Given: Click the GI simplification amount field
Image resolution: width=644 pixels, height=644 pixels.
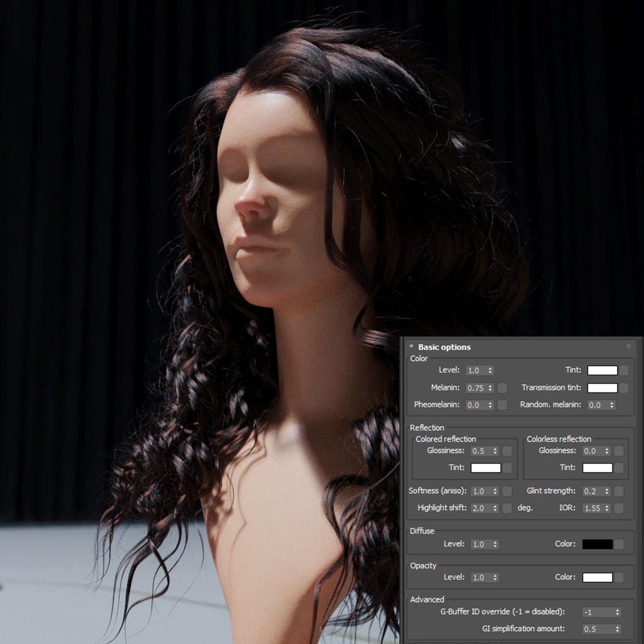Looking at the screenshot, I should tap(598, 629).
